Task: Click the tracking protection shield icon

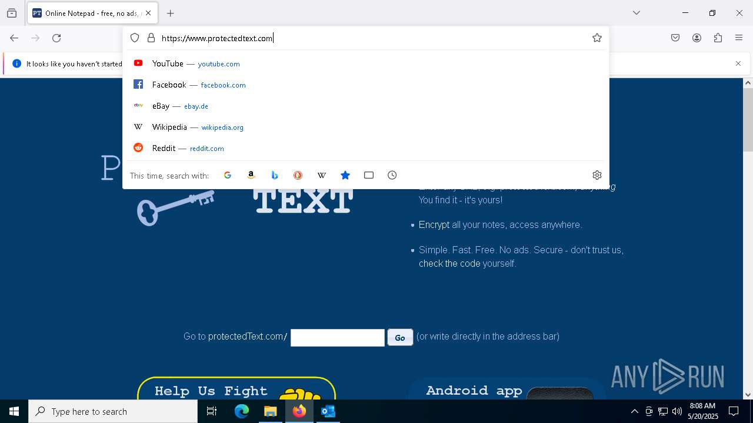Action: pos(135,38)
